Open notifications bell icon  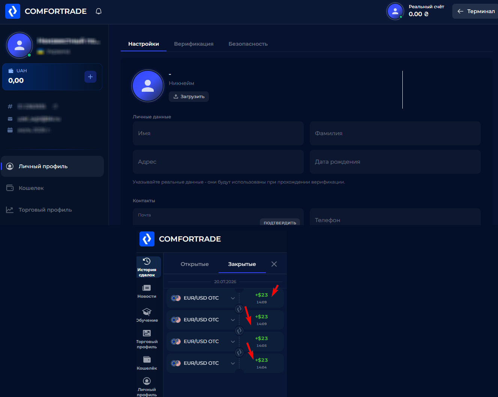pyautogui.click(x=99, y=11)
